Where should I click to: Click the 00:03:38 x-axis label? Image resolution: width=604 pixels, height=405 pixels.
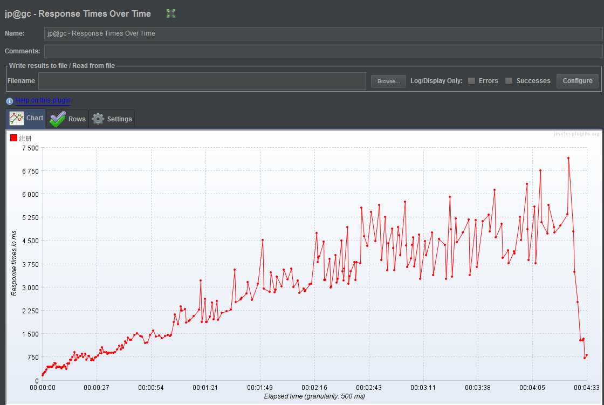click(478, 388)
